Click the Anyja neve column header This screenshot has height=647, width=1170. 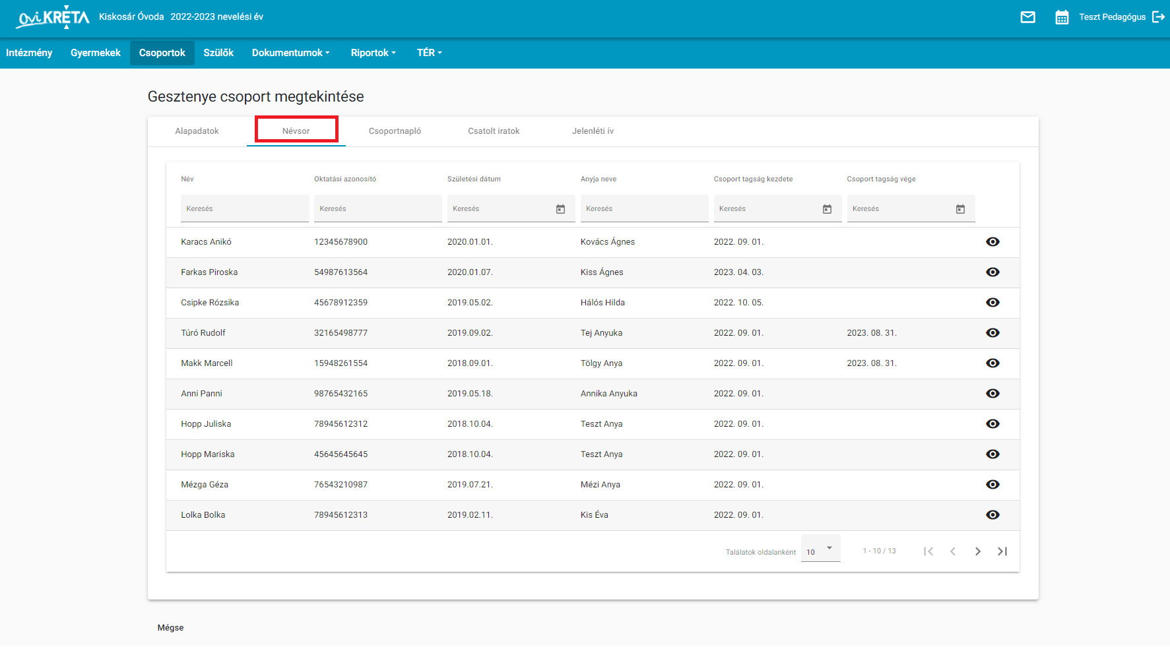point(599,179)
